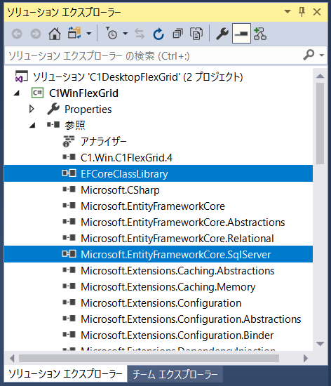The width and height of the screenshot is (331, 386).
Task: Select the Properties tree item
Action: coord(88,109)
